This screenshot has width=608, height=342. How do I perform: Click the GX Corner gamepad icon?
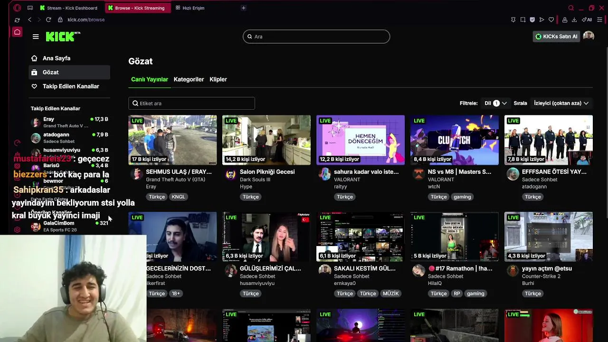click(30, 8)
